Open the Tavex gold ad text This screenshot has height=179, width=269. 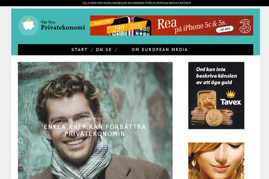click(x=217, y=76)
